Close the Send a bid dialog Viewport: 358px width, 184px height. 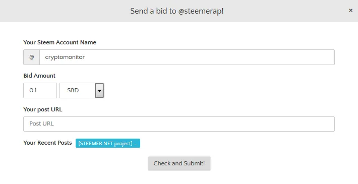coord(350,10)
